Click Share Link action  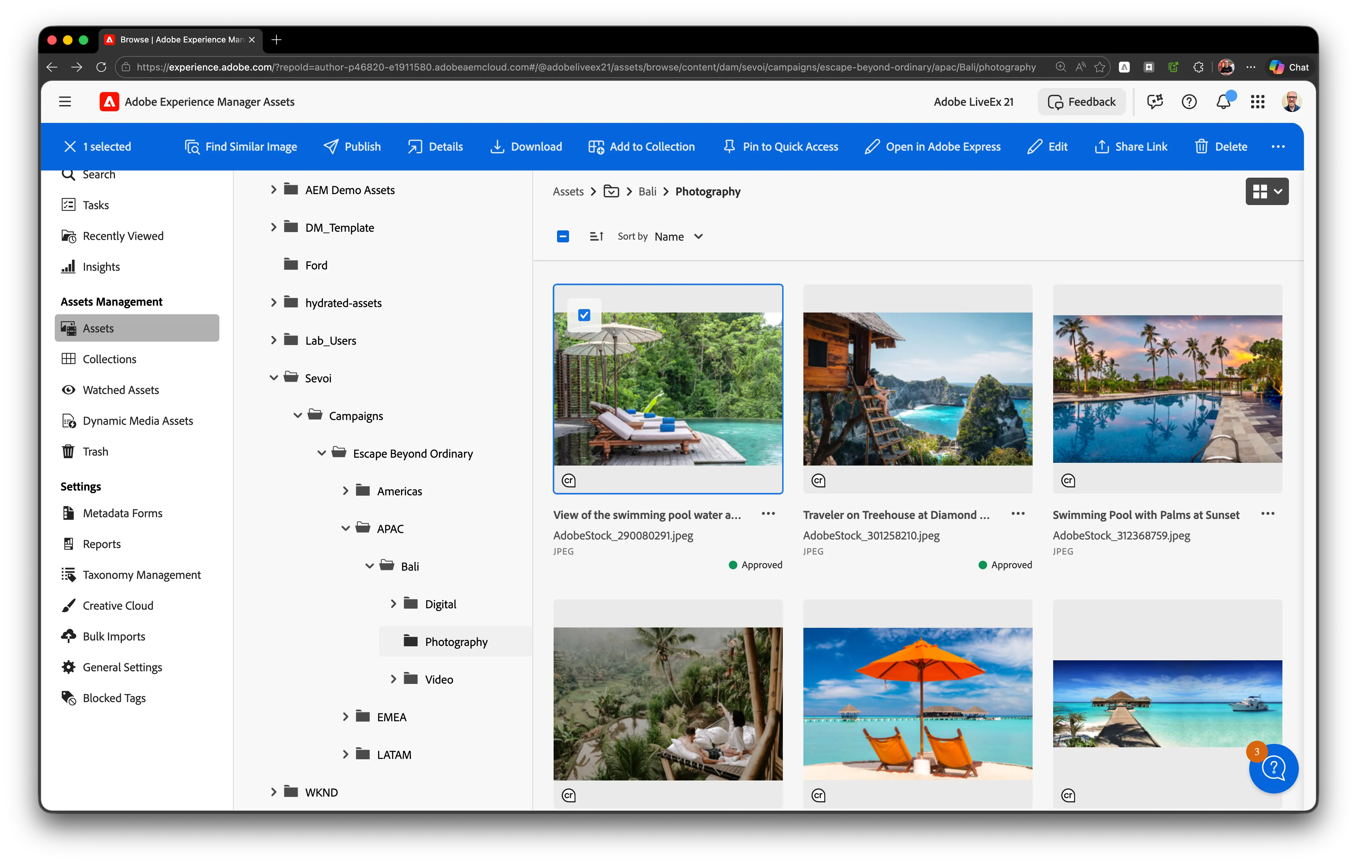pyautogui.click(x=1131, y=147)
